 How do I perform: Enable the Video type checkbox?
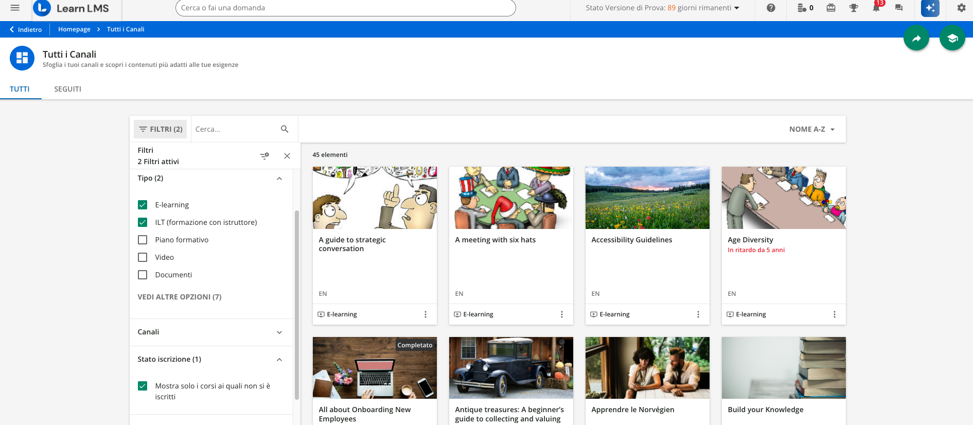click(143, 257)
